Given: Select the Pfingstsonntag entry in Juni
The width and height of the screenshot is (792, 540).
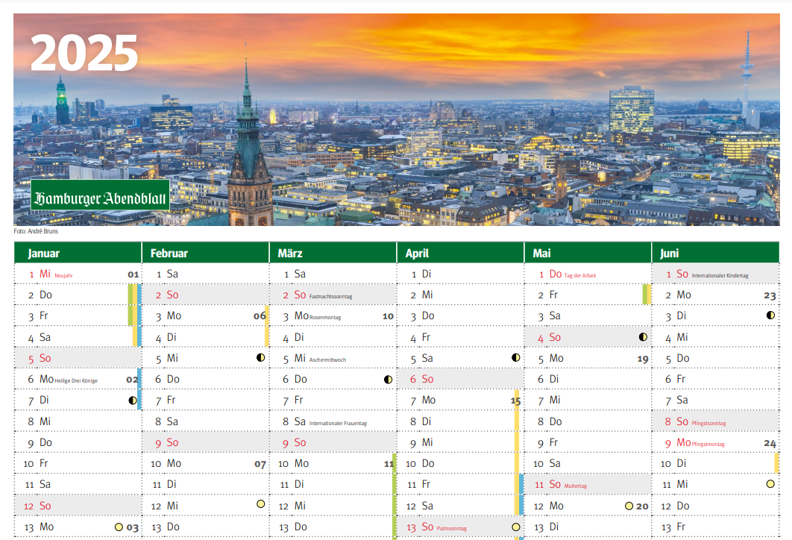Looking at the screenshot, I should point(708,423).
